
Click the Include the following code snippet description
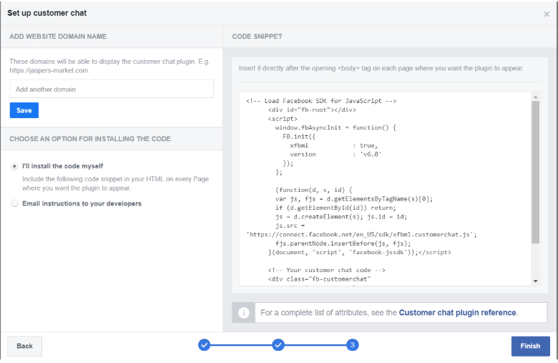click(x=115, y=183)
